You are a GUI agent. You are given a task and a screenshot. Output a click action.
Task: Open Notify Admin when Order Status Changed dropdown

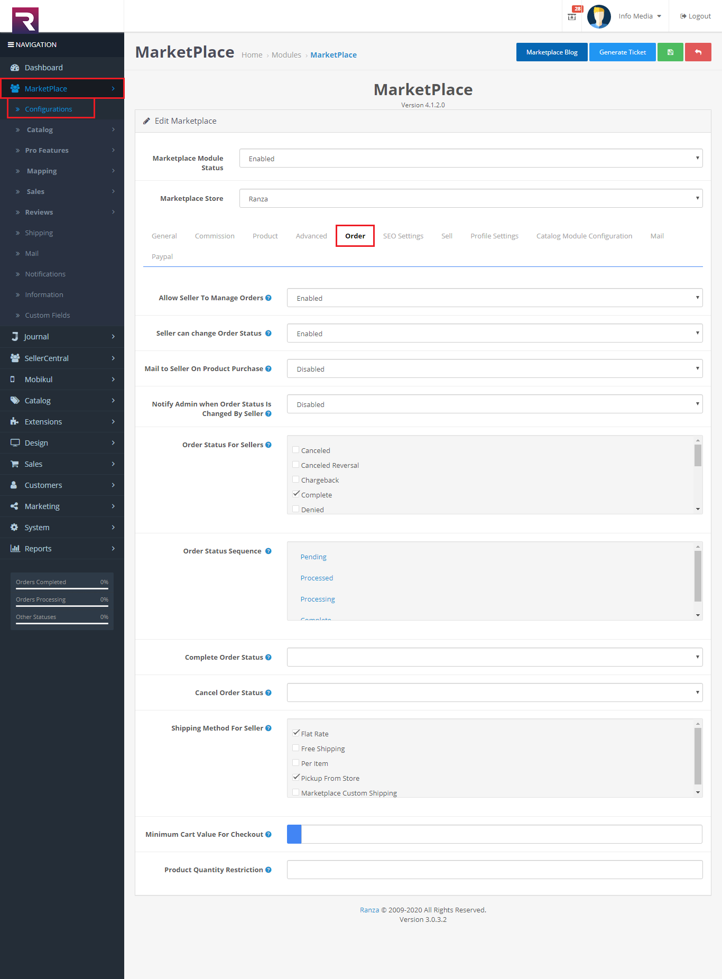[x=495, y=404]
